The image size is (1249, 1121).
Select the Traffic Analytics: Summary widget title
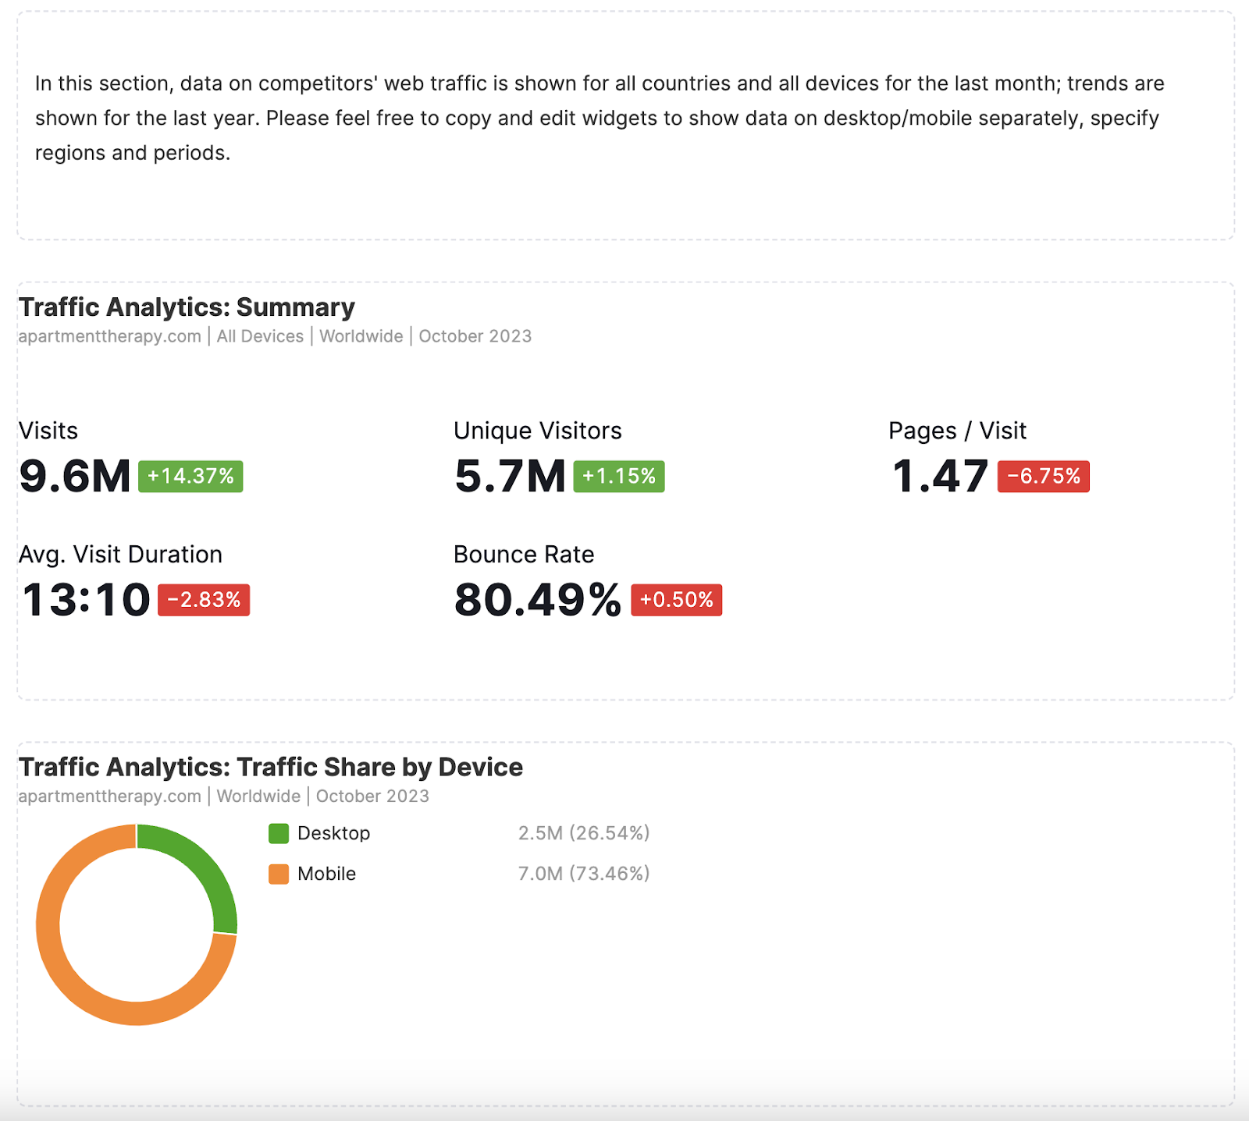tap(187, 307)
